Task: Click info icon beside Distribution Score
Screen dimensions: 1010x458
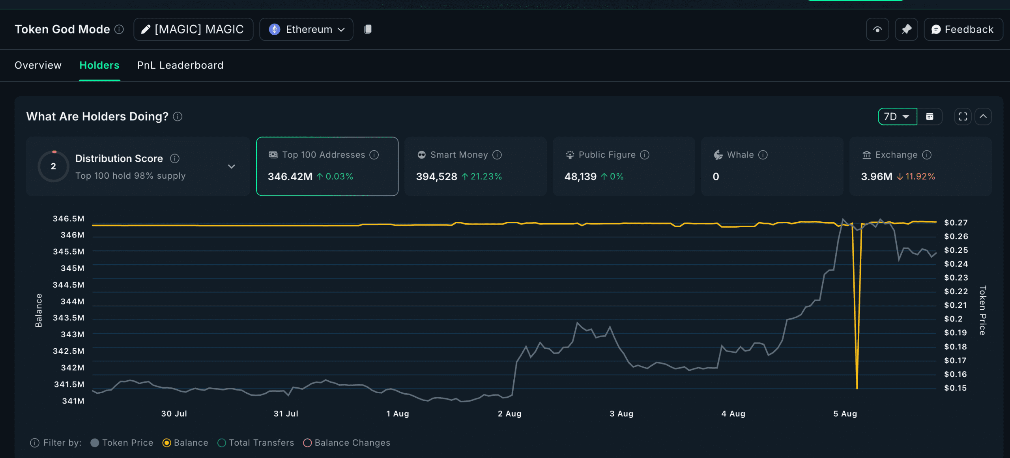Action: point(174,158)
